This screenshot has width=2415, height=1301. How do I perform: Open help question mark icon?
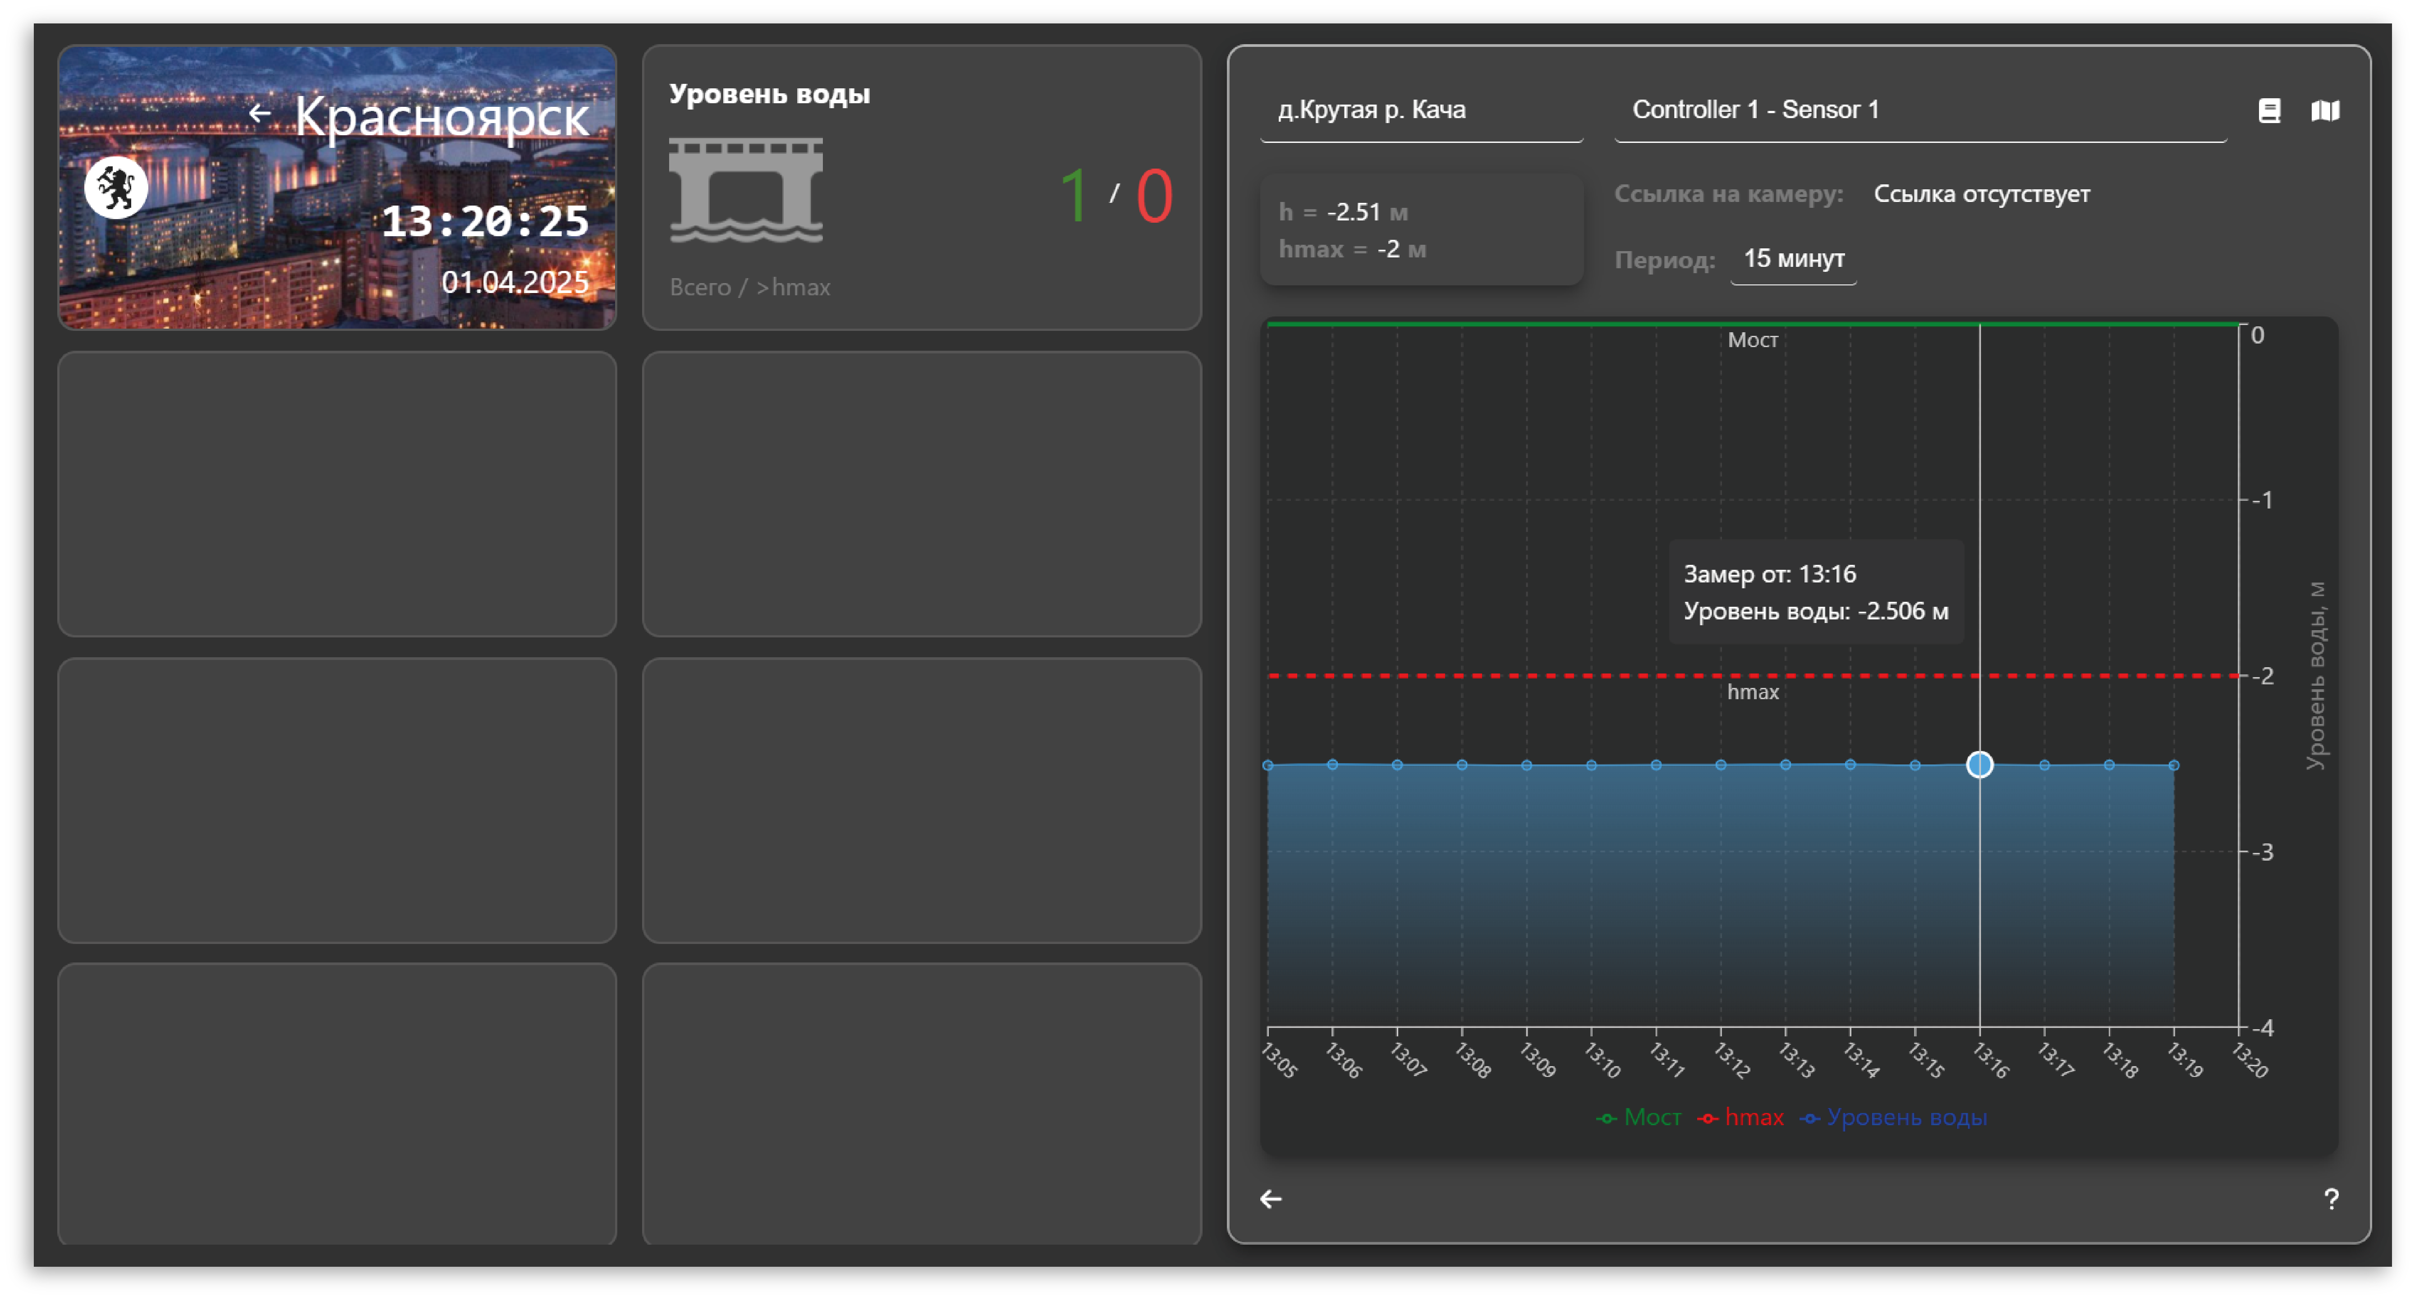click(x=2331, y=1199)
